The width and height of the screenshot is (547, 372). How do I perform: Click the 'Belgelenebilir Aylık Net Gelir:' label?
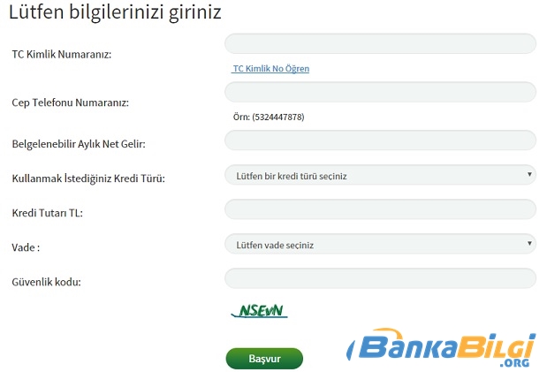[x=79, y=144]
